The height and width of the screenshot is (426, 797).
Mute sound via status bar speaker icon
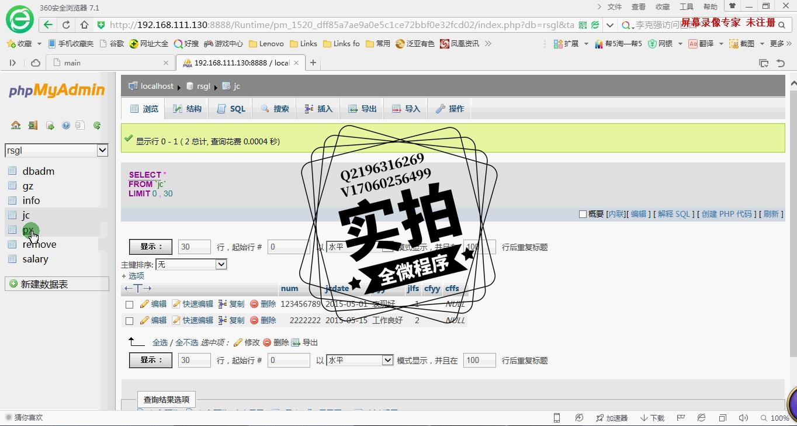(x=743, y=418)
